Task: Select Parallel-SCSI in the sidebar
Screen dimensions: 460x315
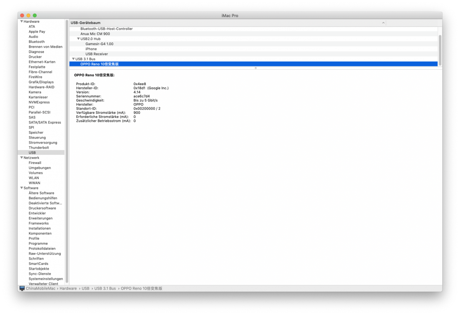Action: click(40, 112)
